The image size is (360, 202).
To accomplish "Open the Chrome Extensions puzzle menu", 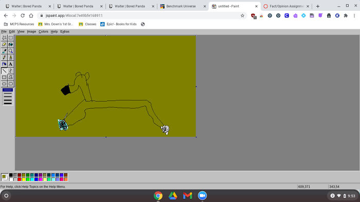I will coord(346,15).
